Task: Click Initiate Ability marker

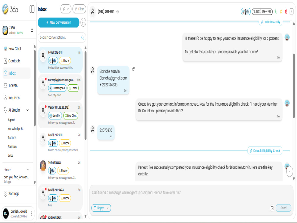Action: (271, 22)
